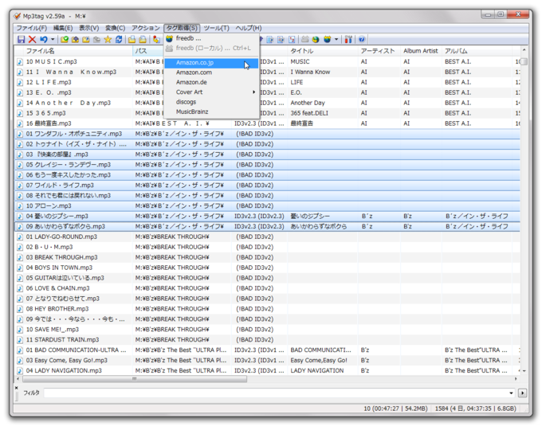The height and width of the screenshot is (426, 542).
Task: Choose freedb ... from the dropdown menu
Action: pos(211,38)
